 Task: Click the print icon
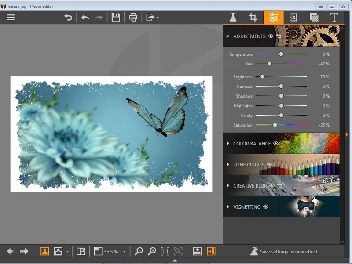pyautogui.click(x=133, y=18)
